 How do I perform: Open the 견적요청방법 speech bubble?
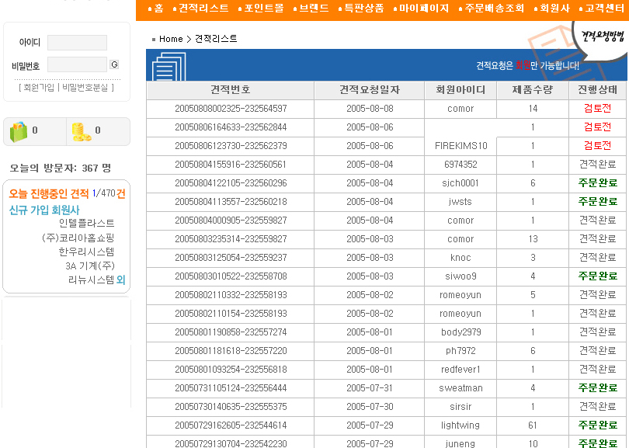[x=601, y=35]
